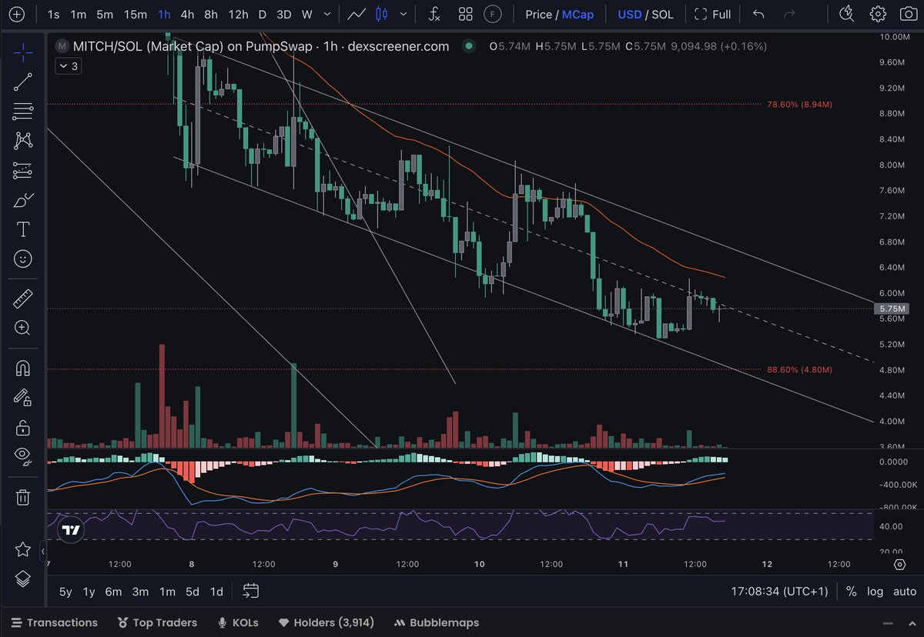
Task: Toggle stay in drawing mode
Action: [23, 397]
